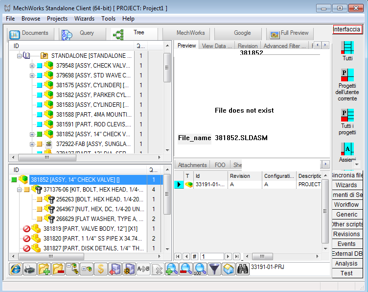The width and height of the screenshot is (368, 292).
Task: Expand the 372922-FAB ASSY, SUNGLA node
Action: [x=32, y=144]
